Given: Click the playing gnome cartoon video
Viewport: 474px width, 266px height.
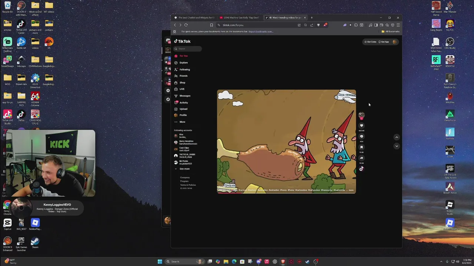Looking at the screenshot, I should coord(286,141).
